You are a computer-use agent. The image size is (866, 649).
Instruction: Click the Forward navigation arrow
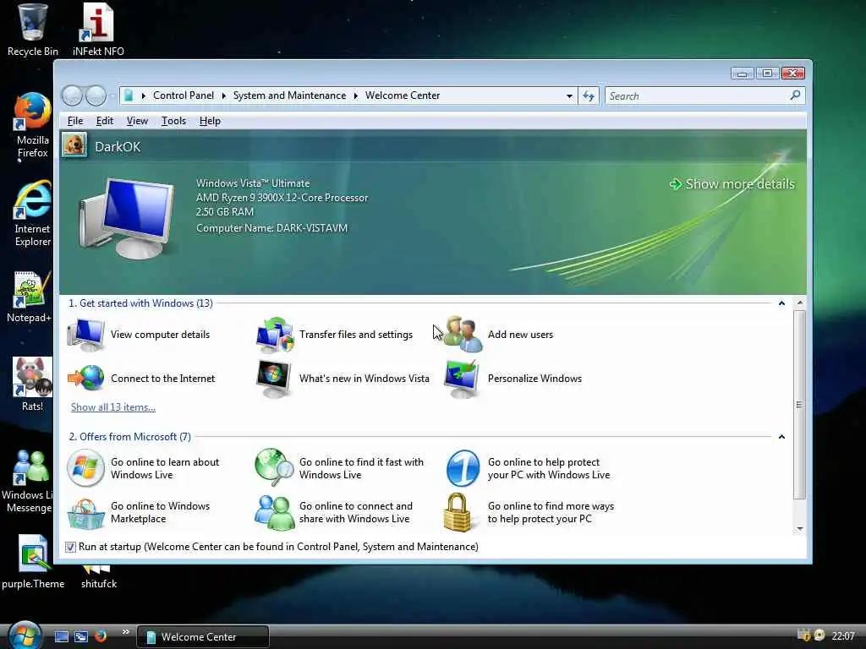[x=96, y=96]
